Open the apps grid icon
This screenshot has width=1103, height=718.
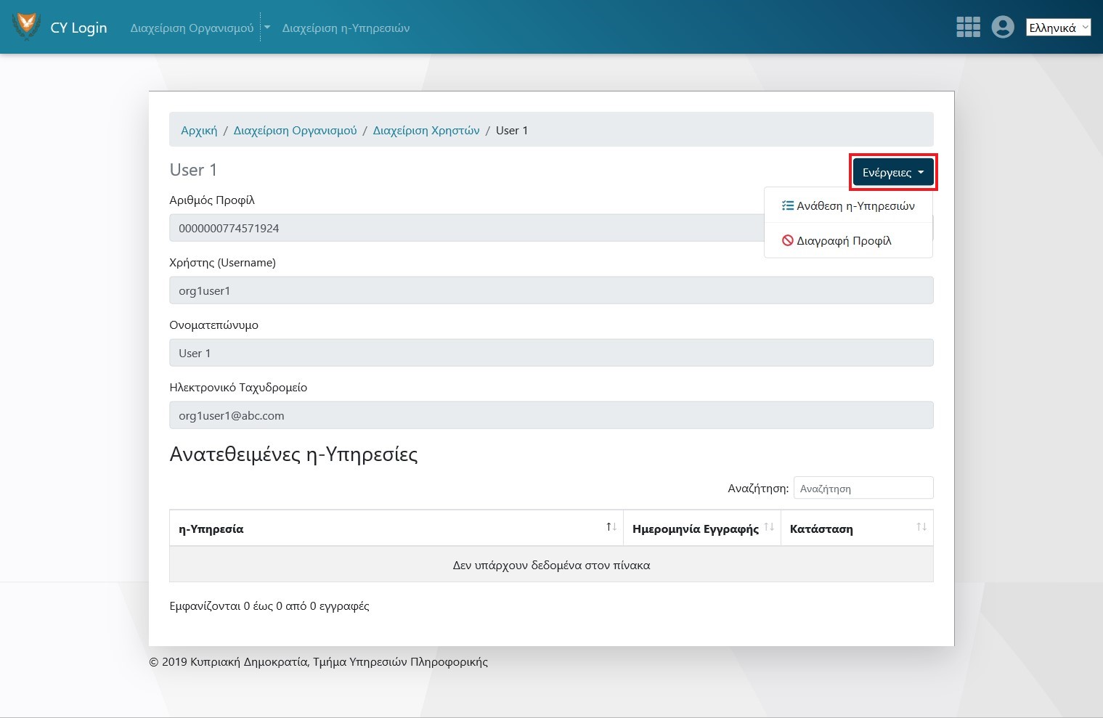click(968, 27)
